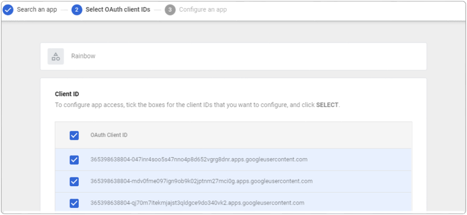Select the 'Select OAuth client IDs' step label
The height and width of the screenshot is (215, 467).
point(118,10)
